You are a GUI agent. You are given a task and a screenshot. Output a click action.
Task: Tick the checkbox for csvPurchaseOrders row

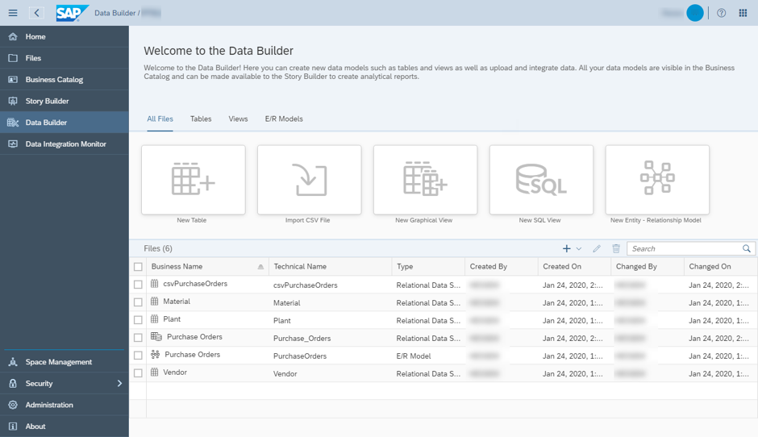[138, 285]
